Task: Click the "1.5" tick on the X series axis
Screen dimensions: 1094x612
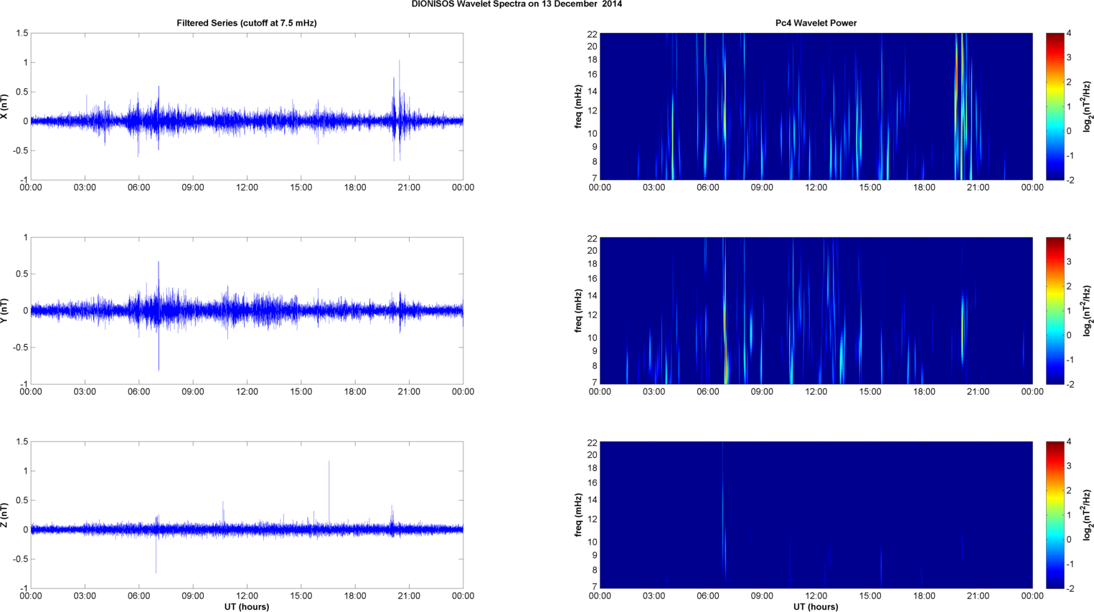Action: [x=22, y=33]
